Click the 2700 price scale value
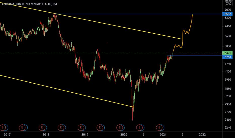 228,112
